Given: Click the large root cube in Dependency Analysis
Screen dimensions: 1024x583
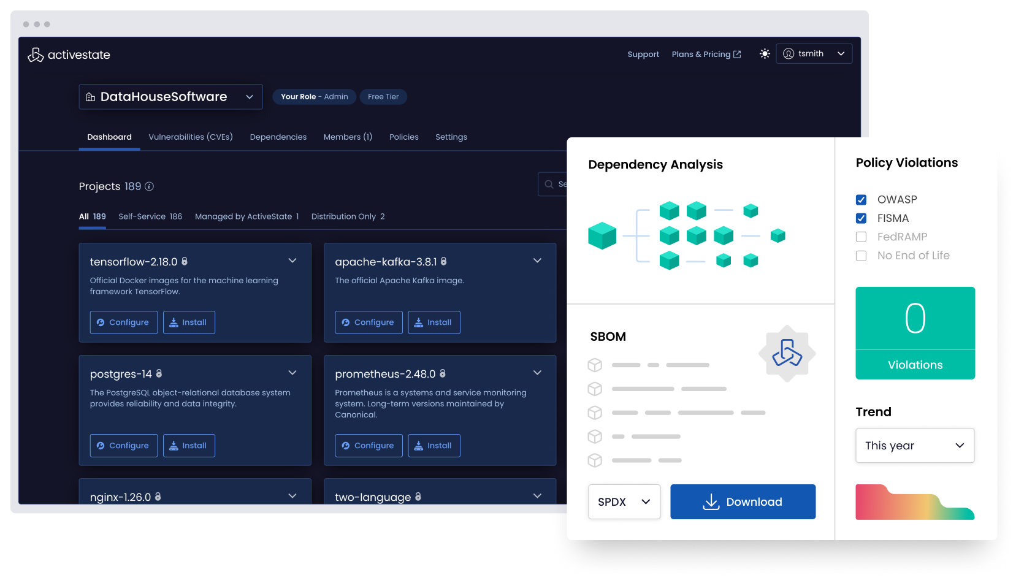Looking at the screenshot, I should [602, 235].
